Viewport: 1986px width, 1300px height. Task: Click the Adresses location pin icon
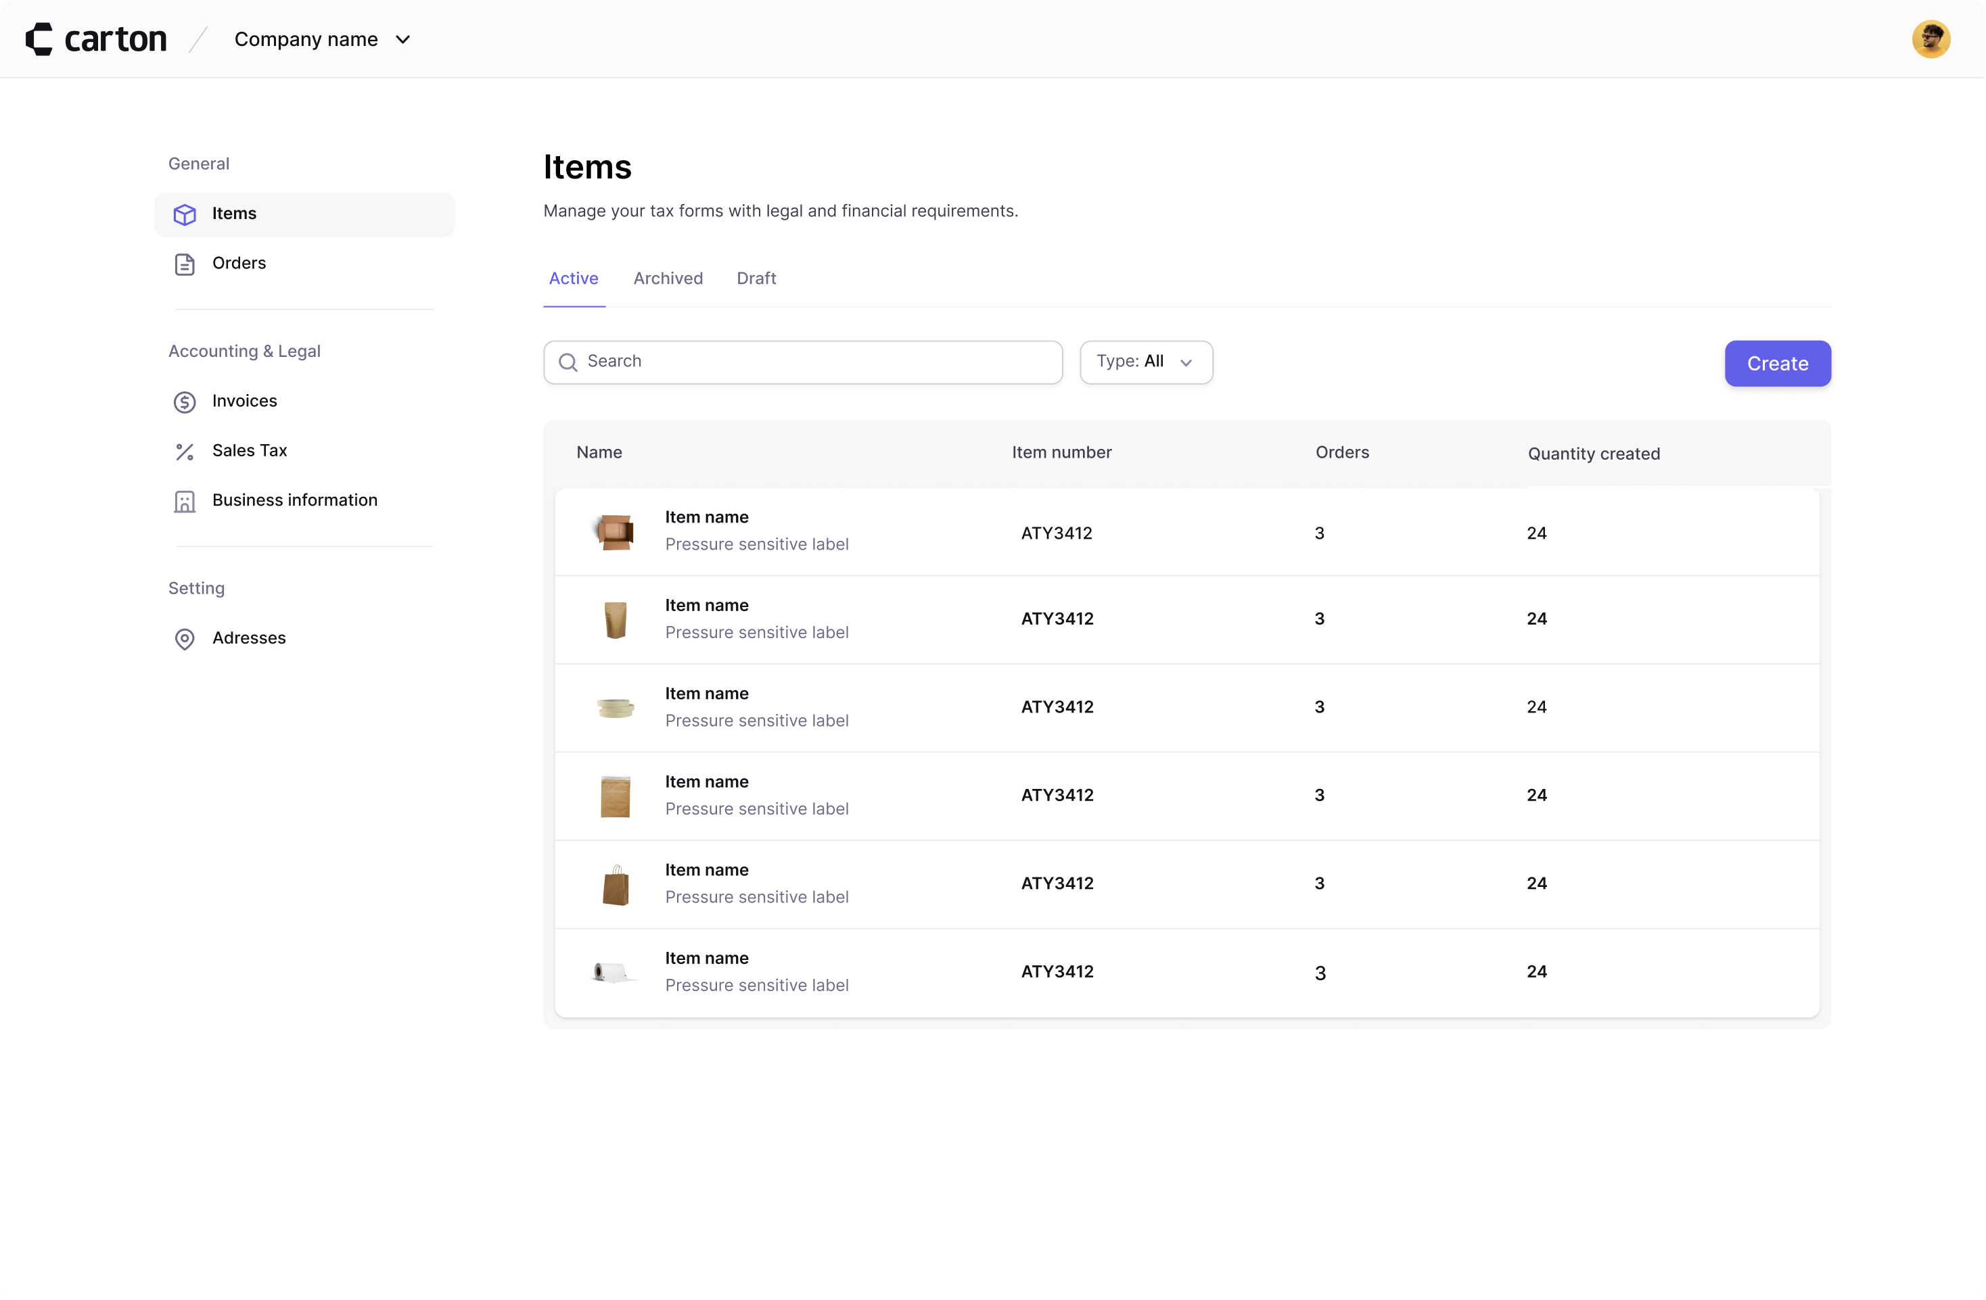pyautogui.click(x=185, y=639)
